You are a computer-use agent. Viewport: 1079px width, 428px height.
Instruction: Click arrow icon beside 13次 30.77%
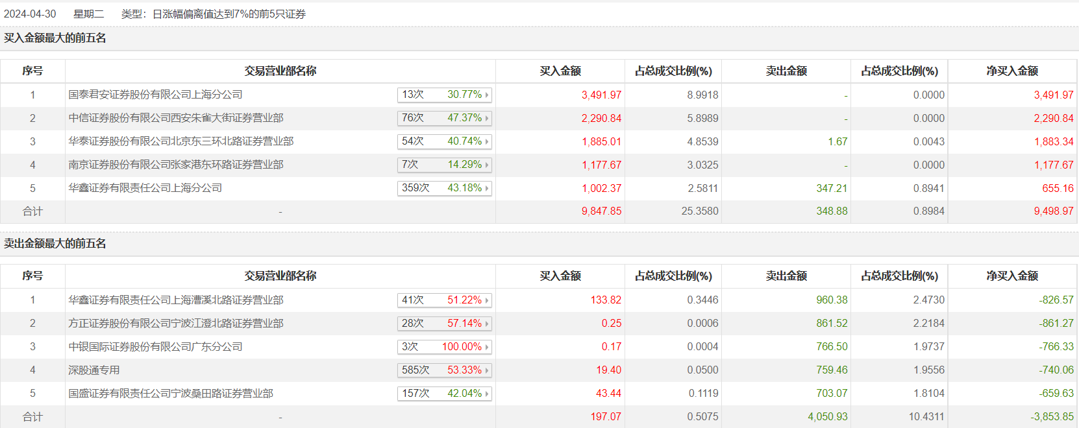coord(487,95)
